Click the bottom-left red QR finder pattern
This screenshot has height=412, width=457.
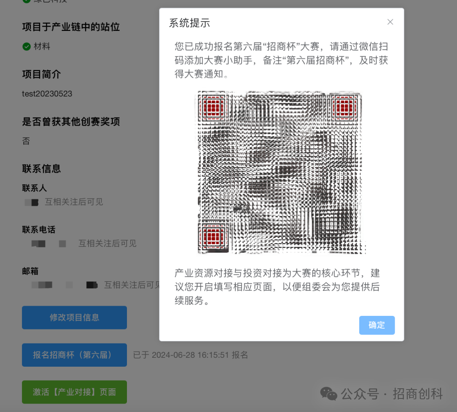point(213,236)
